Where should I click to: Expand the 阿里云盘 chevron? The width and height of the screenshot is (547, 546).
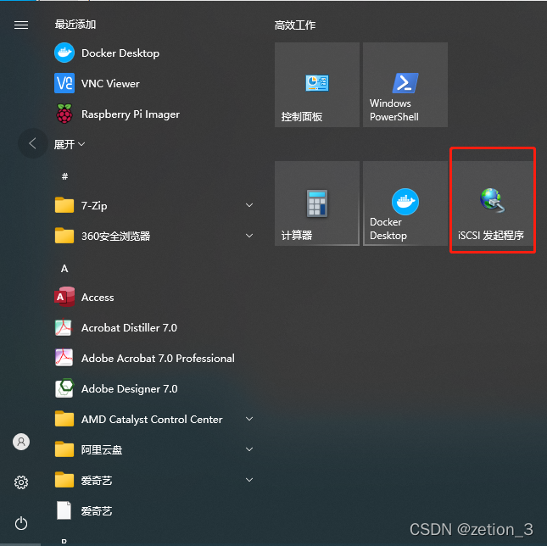coord(249,449)
